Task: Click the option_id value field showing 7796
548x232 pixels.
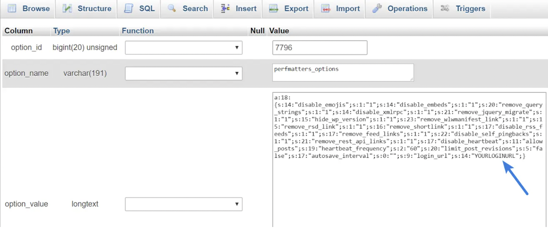Action: pyautogui.click(x=320, y=47)
